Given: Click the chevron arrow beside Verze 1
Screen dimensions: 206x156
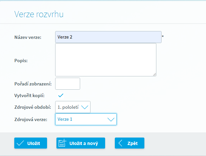Looking at the screenshot, I should [x=111, y=119].
